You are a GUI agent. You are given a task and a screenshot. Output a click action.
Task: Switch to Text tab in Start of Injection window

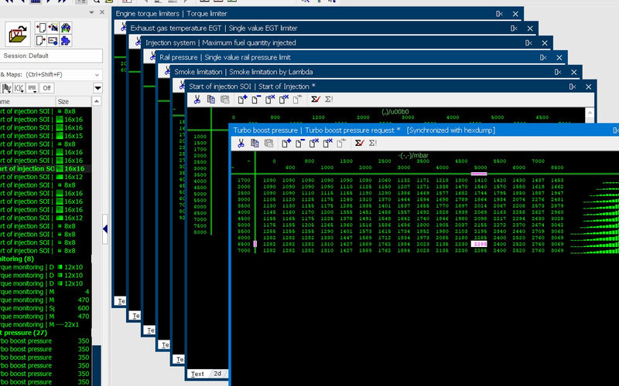198,374
